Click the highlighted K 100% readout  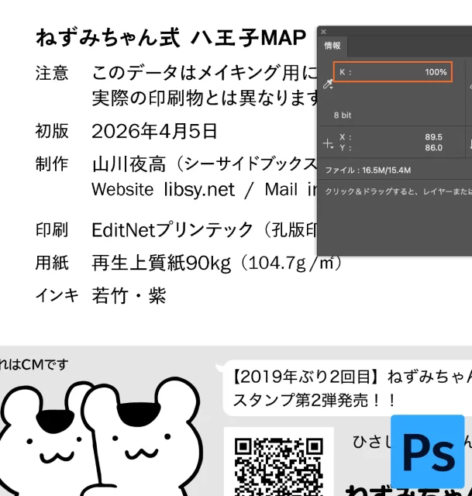[x=393, y=72]
